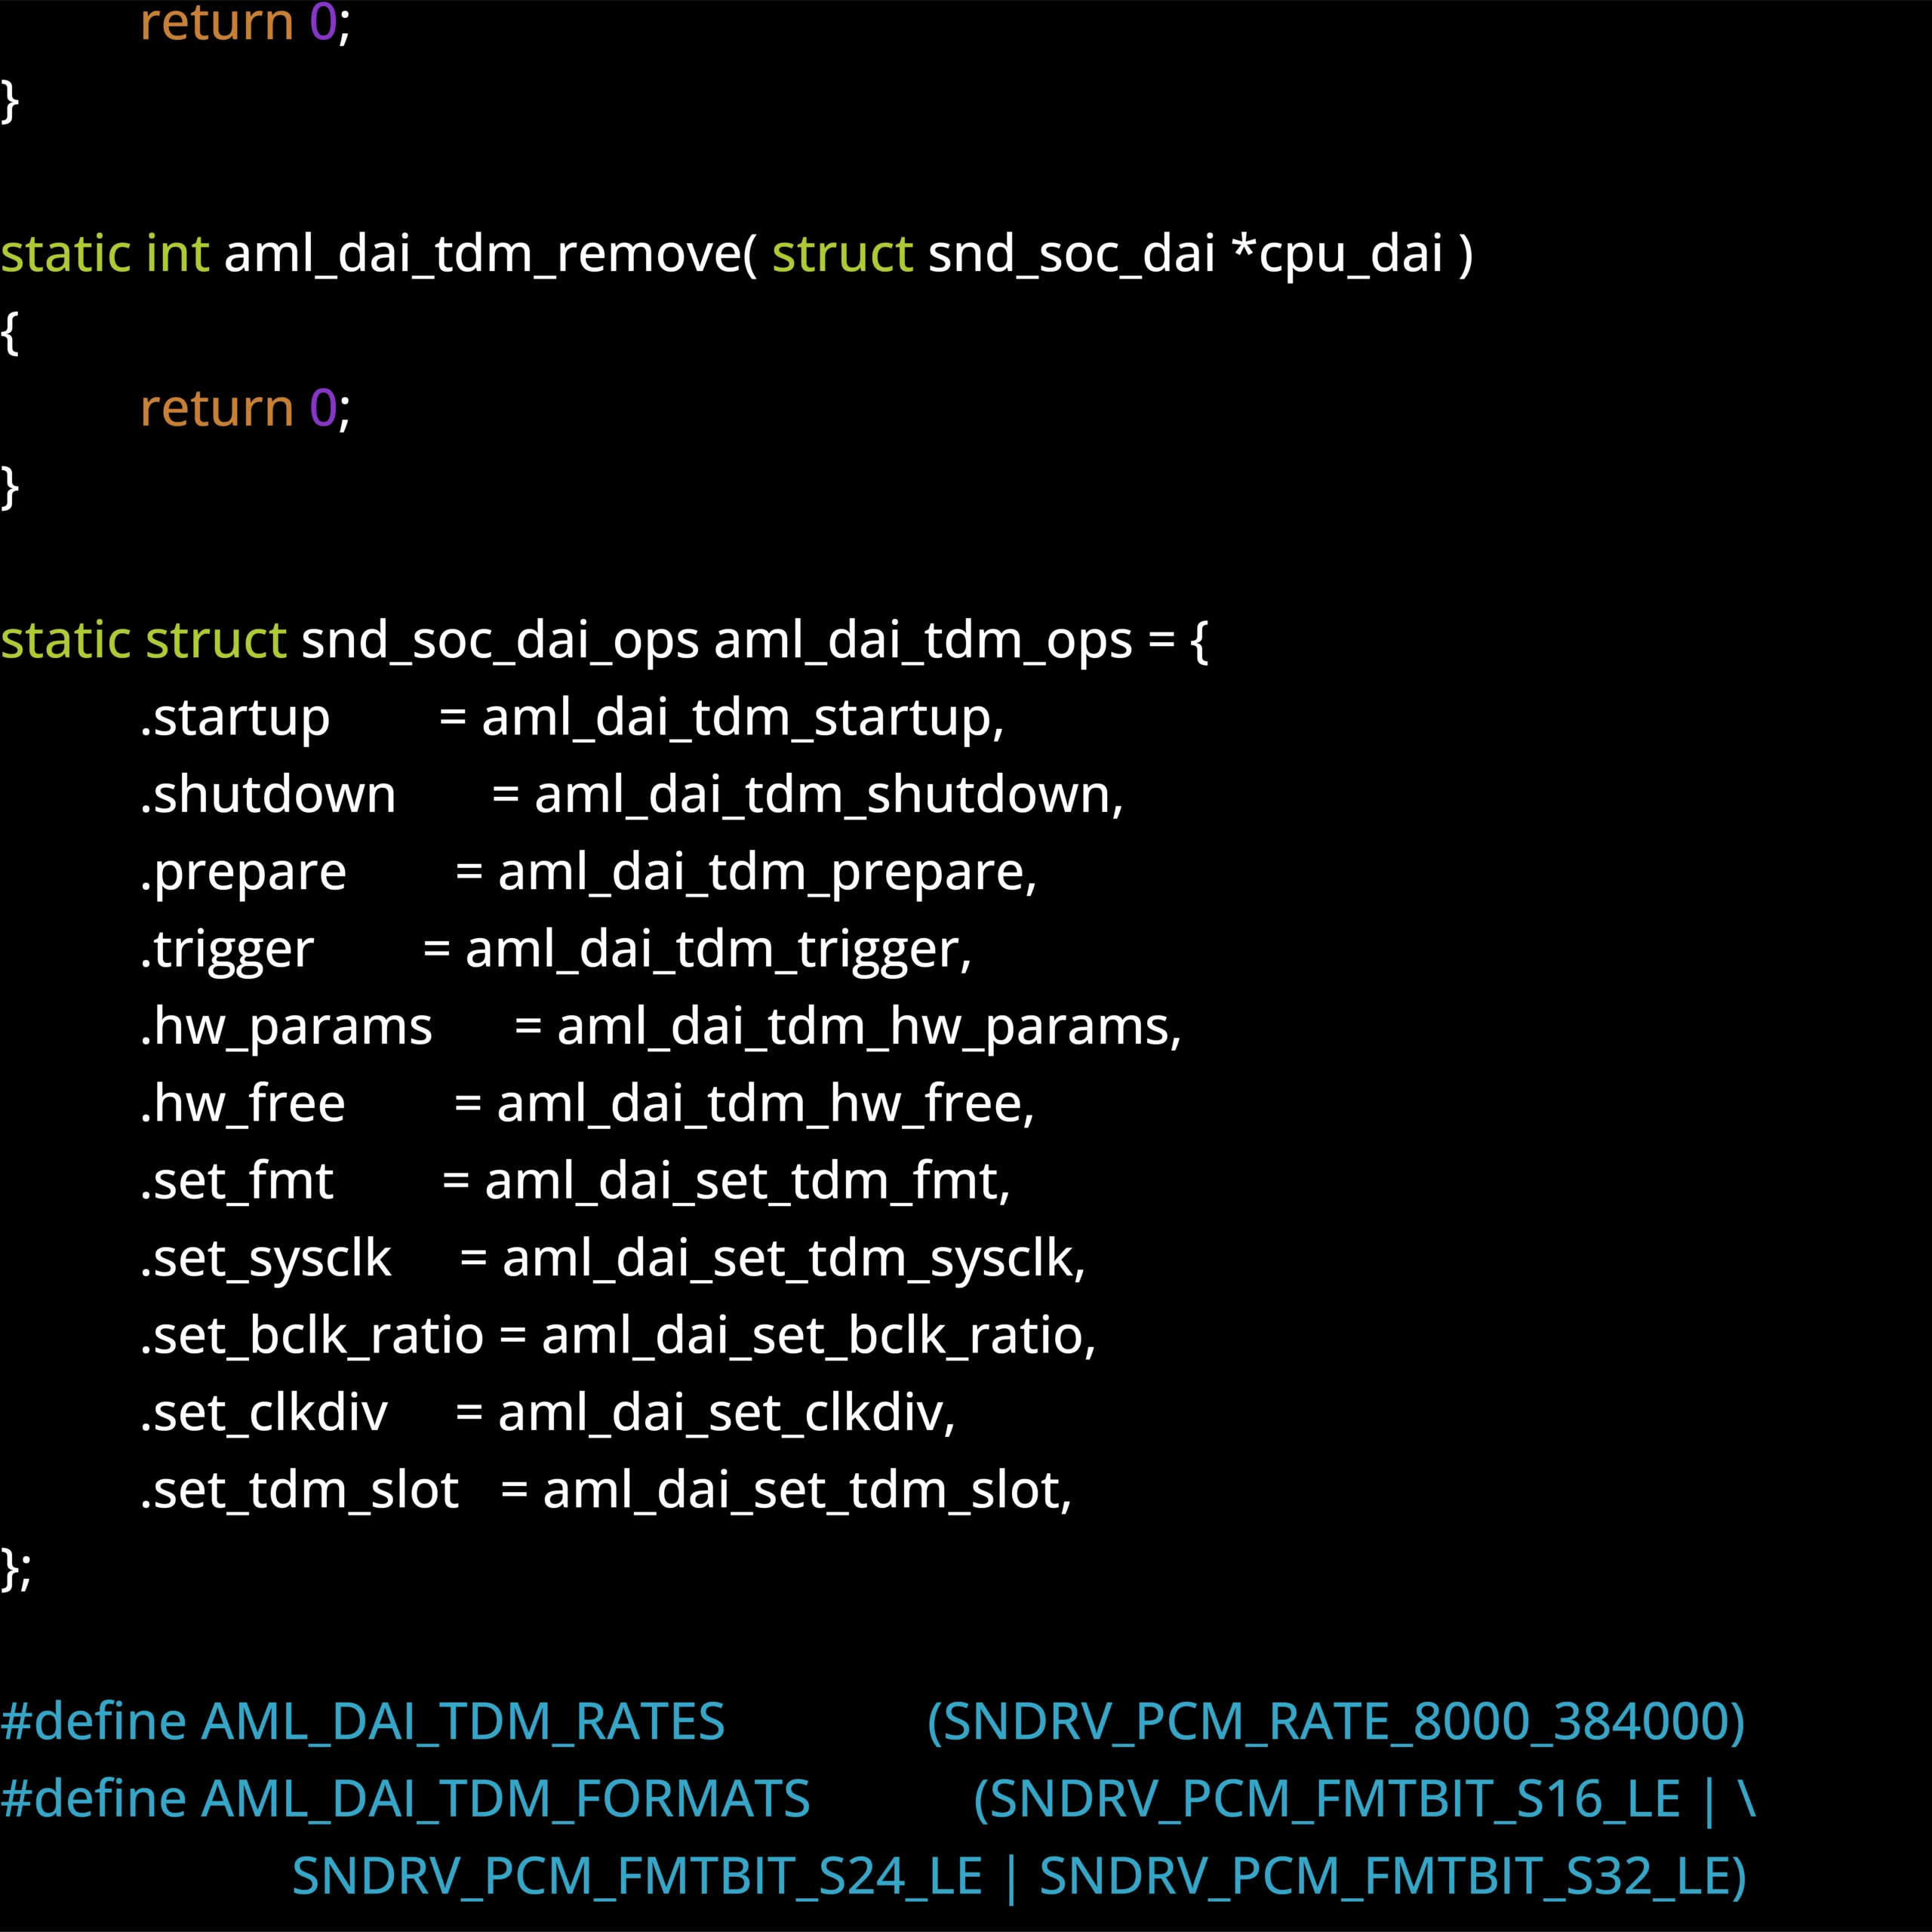1932x1932 pixels.
Task: Click aml_dai_tdm_hw_free function reference
Action: point(763,1104)
